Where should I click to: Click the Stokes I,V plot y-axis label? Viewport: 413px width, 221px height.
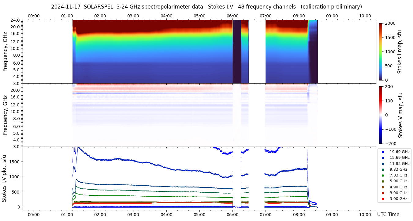(4, 178)
